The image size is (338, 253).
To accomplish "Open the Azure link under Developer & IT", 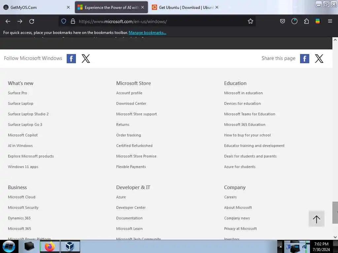I will (x=121, y=197).
